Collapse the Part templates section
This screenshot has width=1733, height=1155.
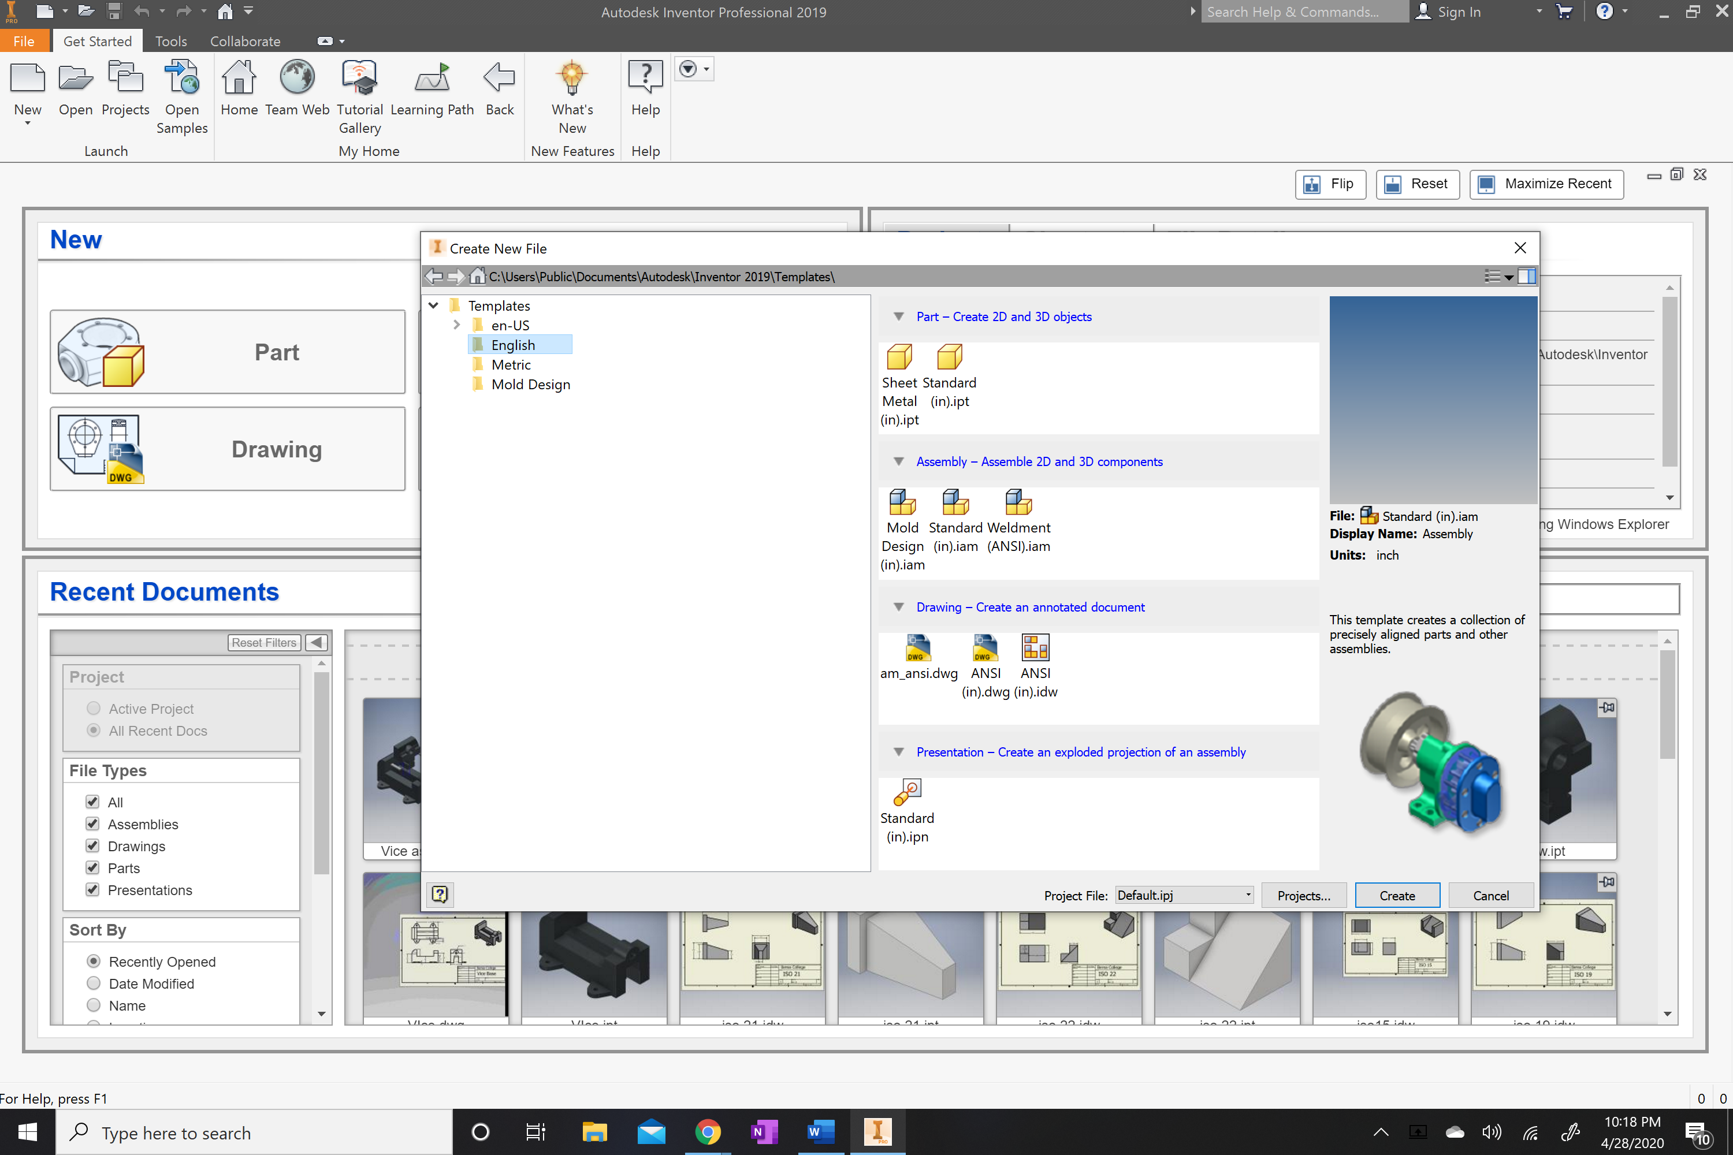point(899,316)
